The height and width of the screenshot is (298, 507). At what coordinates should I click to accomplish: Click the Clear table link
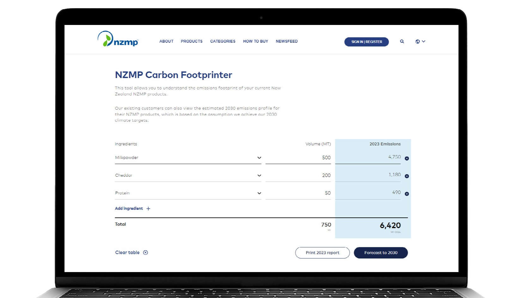coord(127,252)
